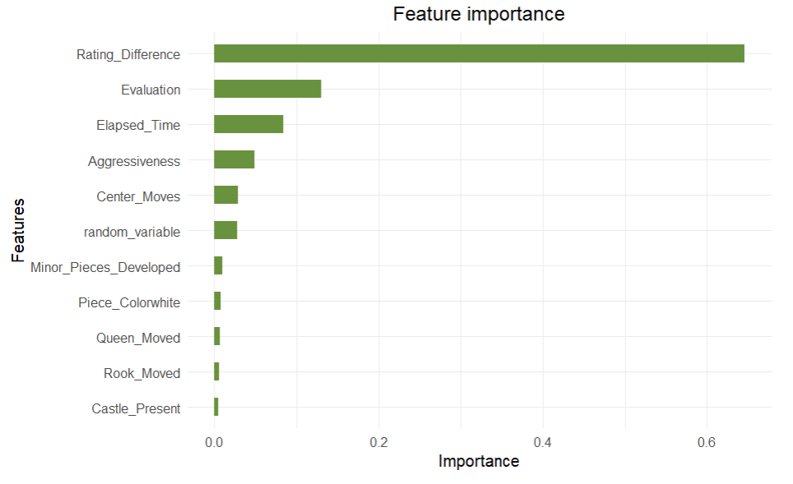Click the 0.0 tick on the x-axis
The image size is (793, 484).
pyautogui.click(x=214, y=442)
